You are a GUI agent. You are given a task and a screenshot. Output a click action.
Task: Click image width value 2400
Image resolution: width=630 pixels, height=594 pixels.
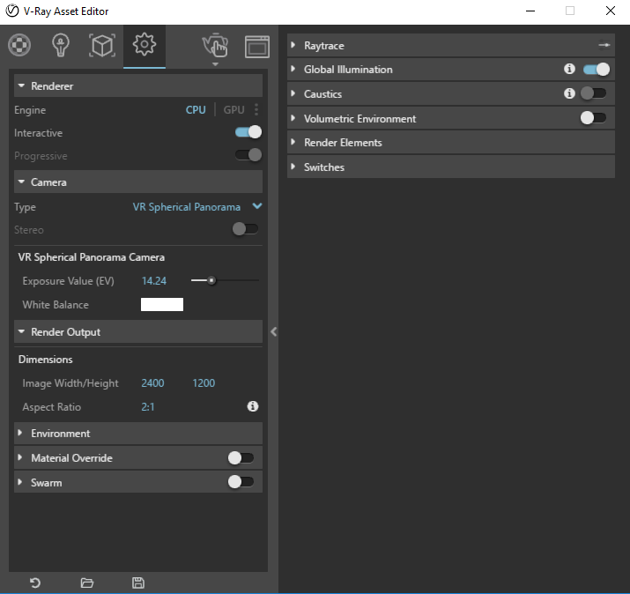(x=152, y=383)
